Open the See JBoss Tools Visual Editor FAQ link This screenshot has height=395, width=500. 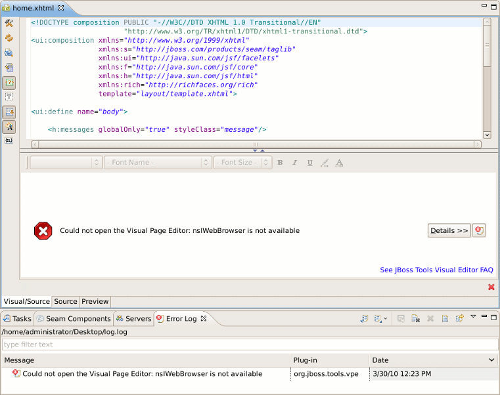[x=436, y=270]
